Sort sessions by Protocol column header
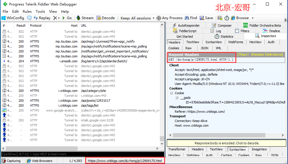Image resolution: width=288 pixels, height=164 pixels. point(36,25)
